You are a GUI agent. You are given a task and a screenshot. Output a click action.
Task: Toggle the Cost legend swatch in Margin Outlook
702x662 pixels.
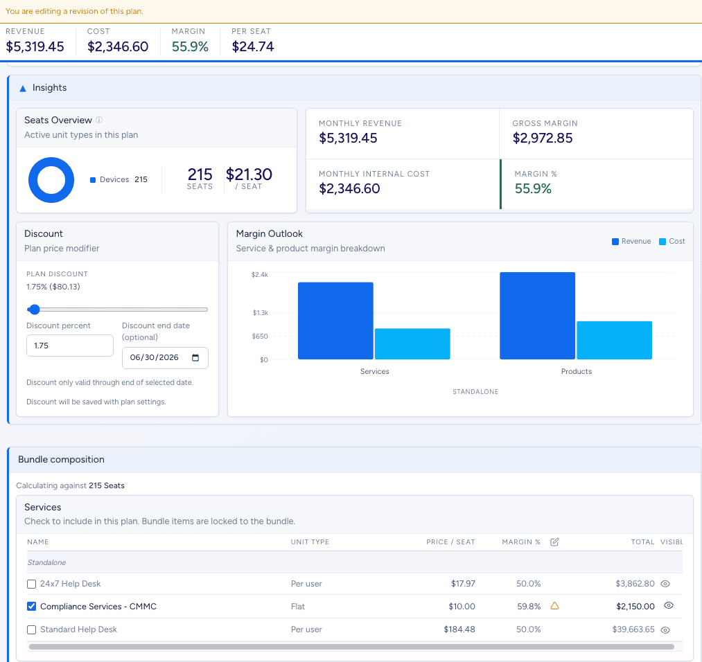click(662, 242)
